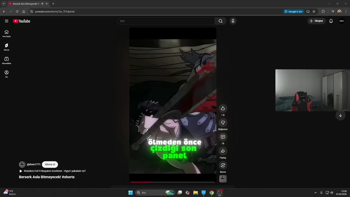Show hidden system tray icons chevron
Image resolution: width=350 pixels, height=197 pixels.
coord(315,193)
